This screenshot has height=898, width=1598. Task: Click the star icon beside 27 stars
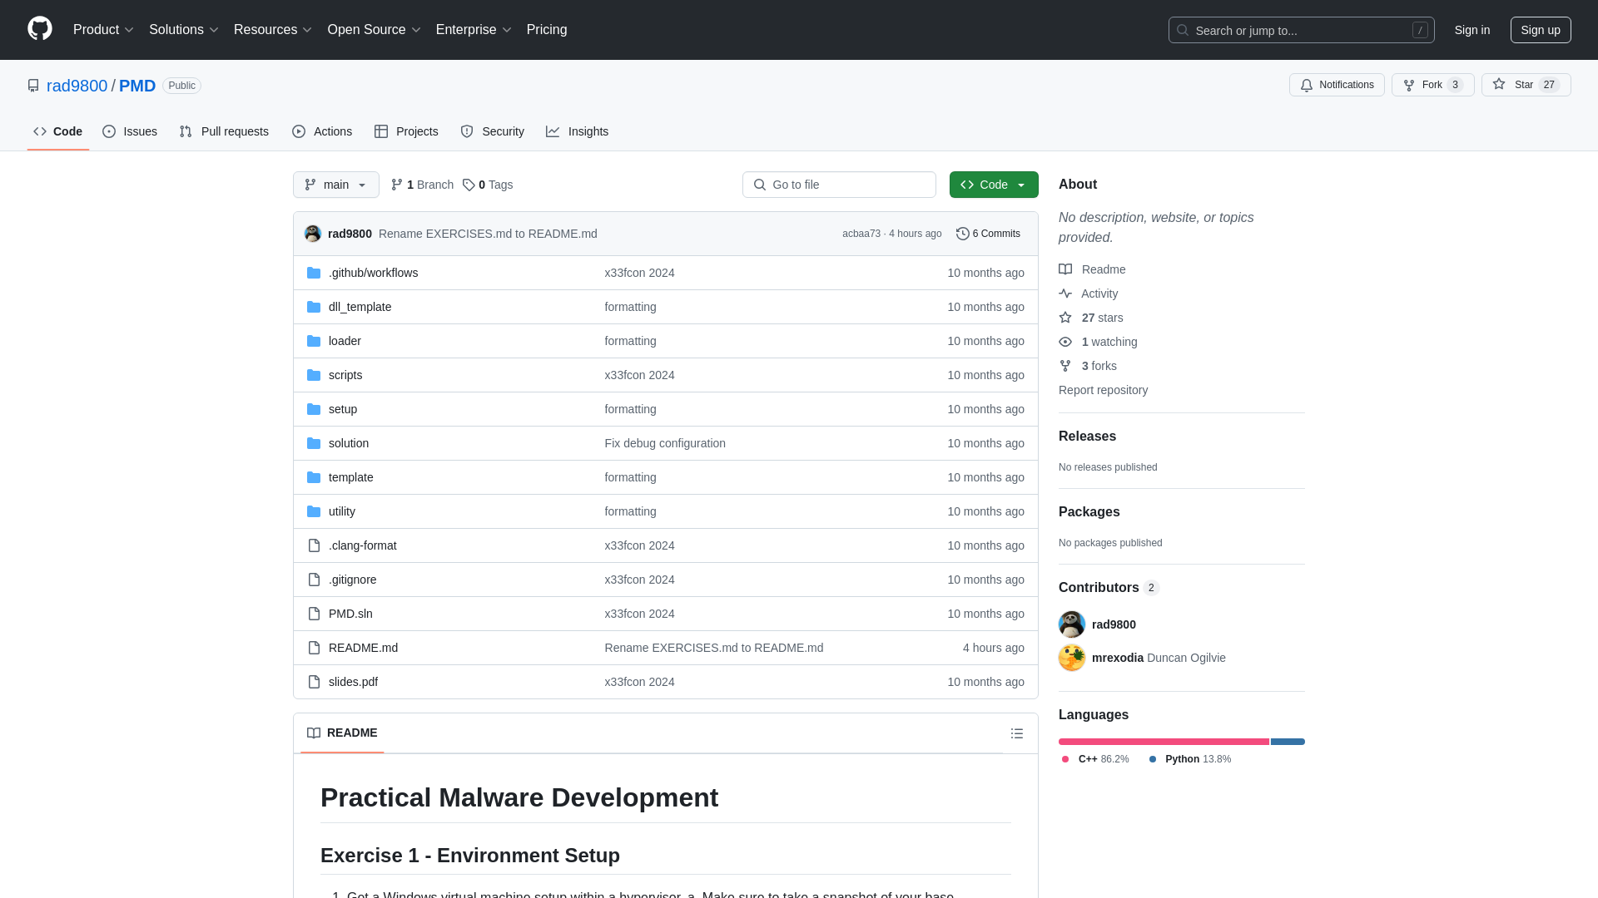[1065, 318]
